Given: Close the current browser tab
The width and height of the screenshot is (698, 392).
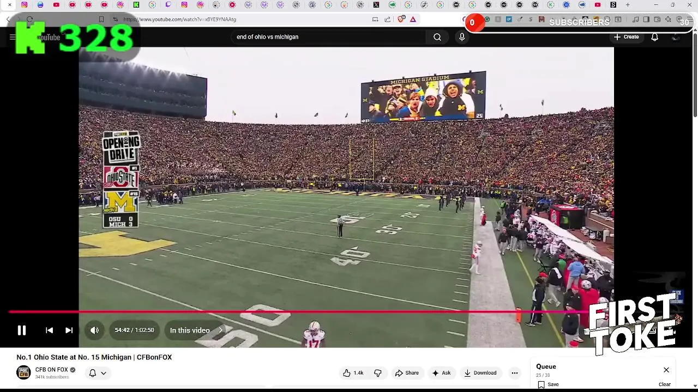Looking at the screenshot, I should 9,5.
